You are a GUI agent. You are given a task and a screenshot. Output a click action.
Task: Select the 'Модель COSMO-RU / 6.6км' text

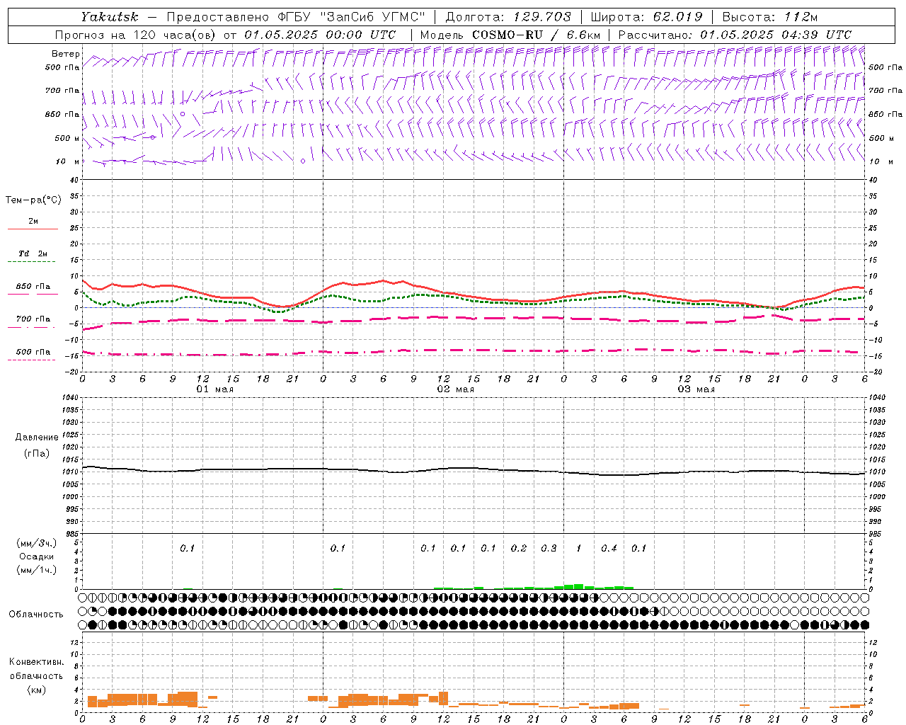tap(510, 35)
